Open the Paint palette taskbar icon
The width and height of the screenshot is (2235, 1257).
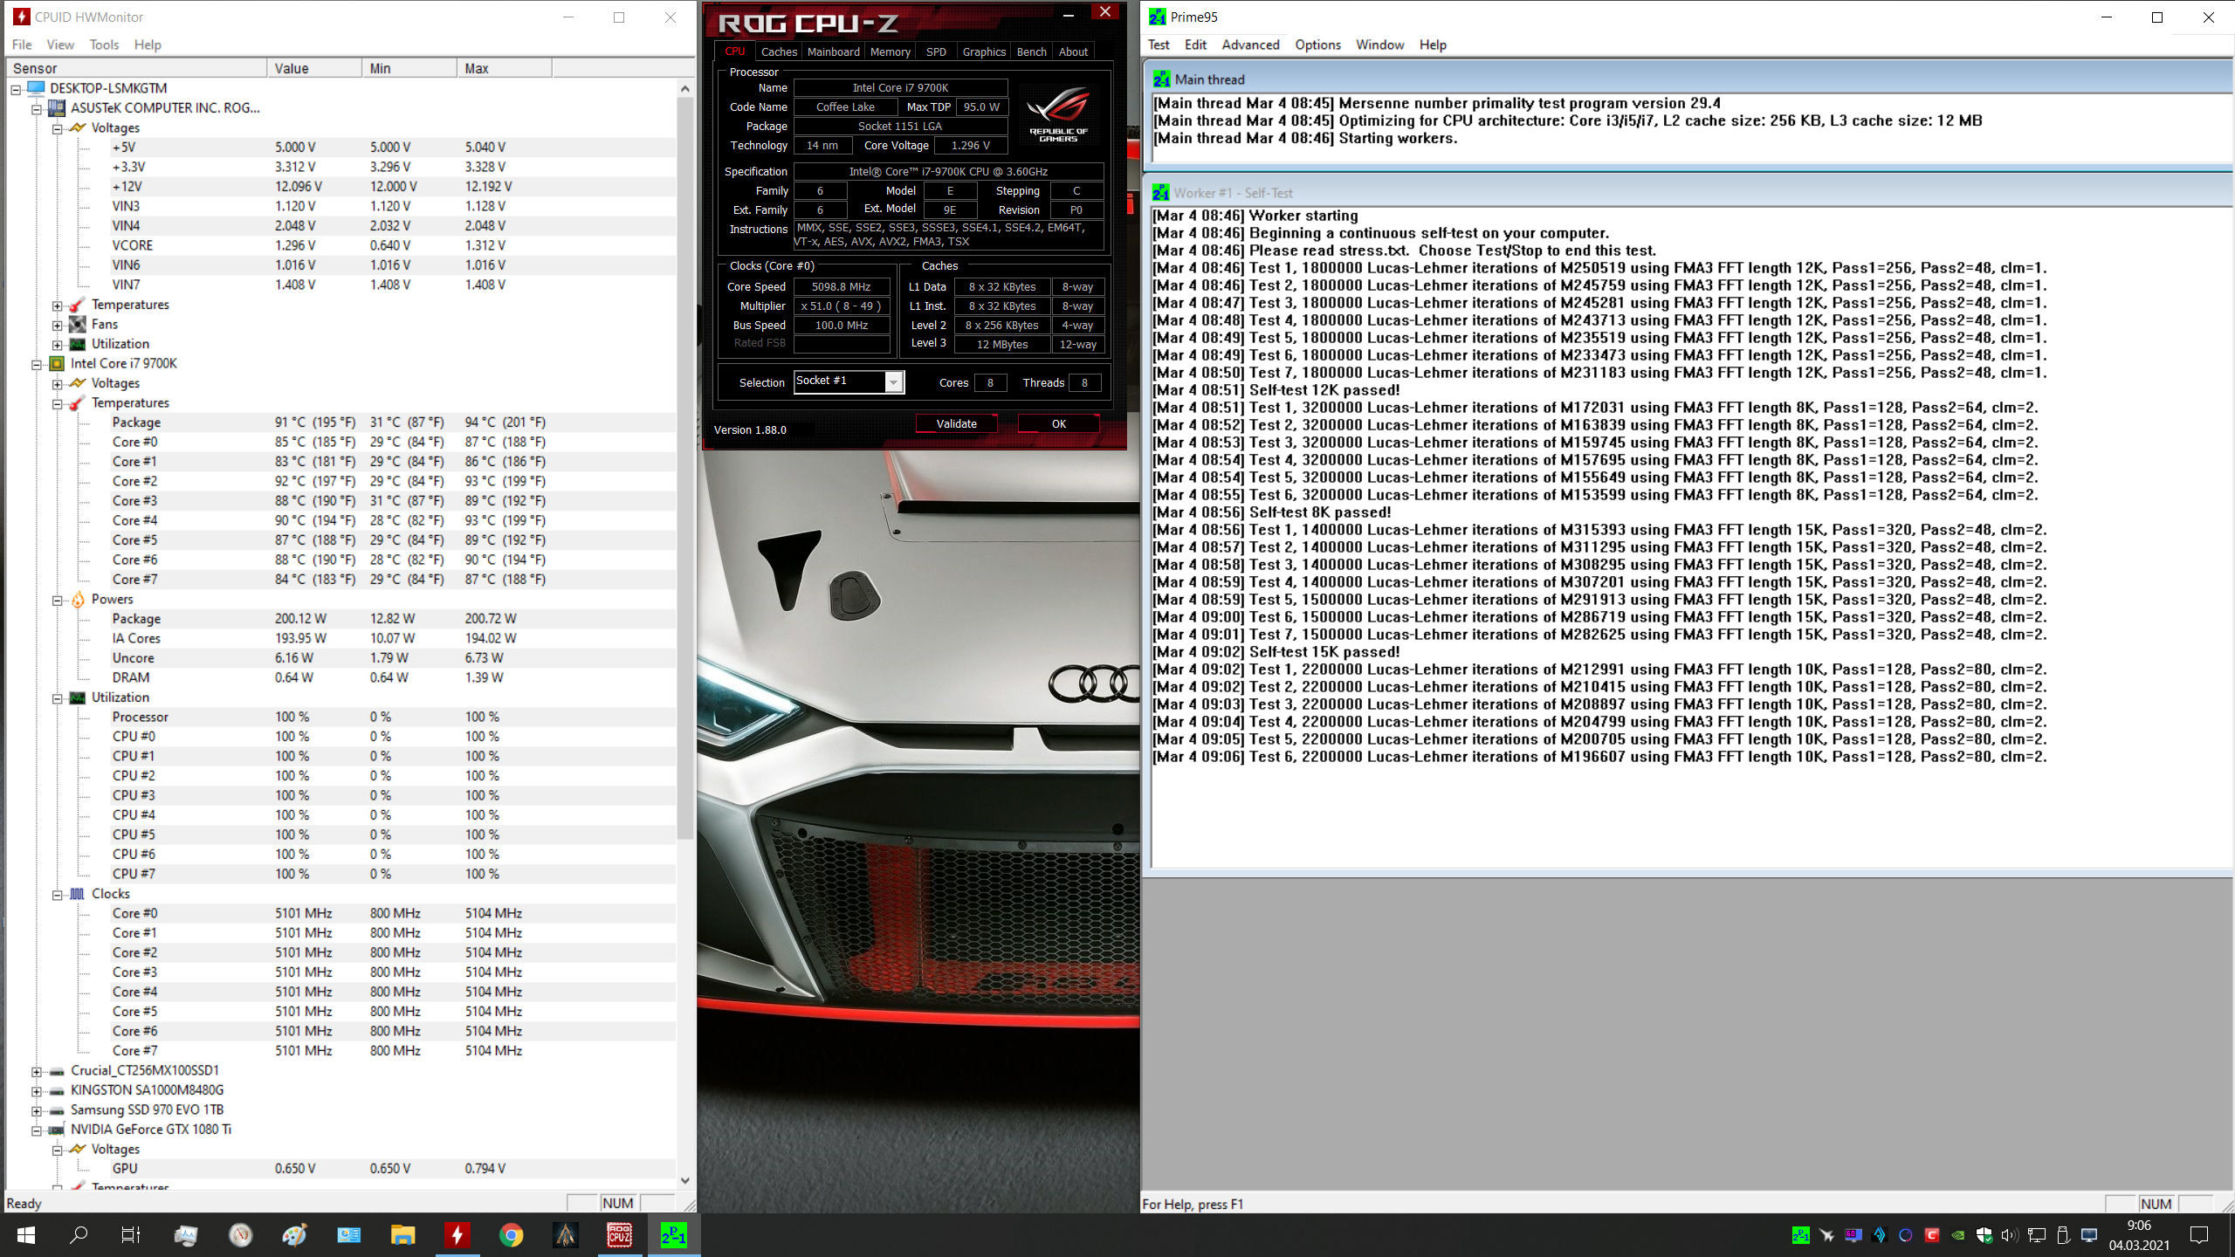click(x=294, y=1234)
